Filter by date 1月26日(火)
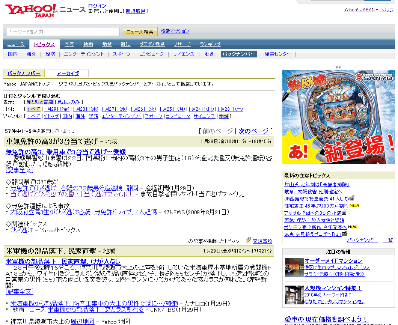This screenshot has height=325, width=398. tap(143, 109)
